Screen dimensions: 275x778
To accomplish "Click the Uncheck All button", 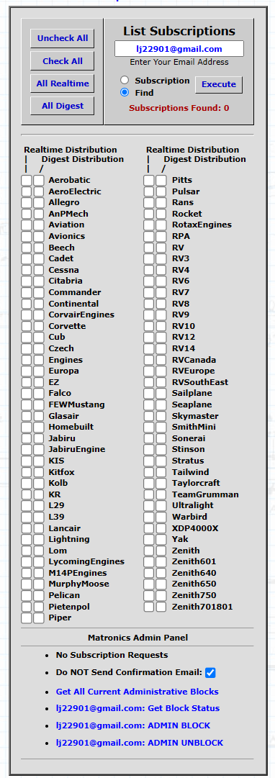I will [x=62, y=38].
